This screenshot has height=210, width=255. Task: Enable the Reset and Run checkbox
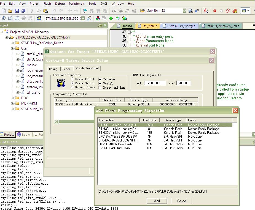(x=100, y=88)
